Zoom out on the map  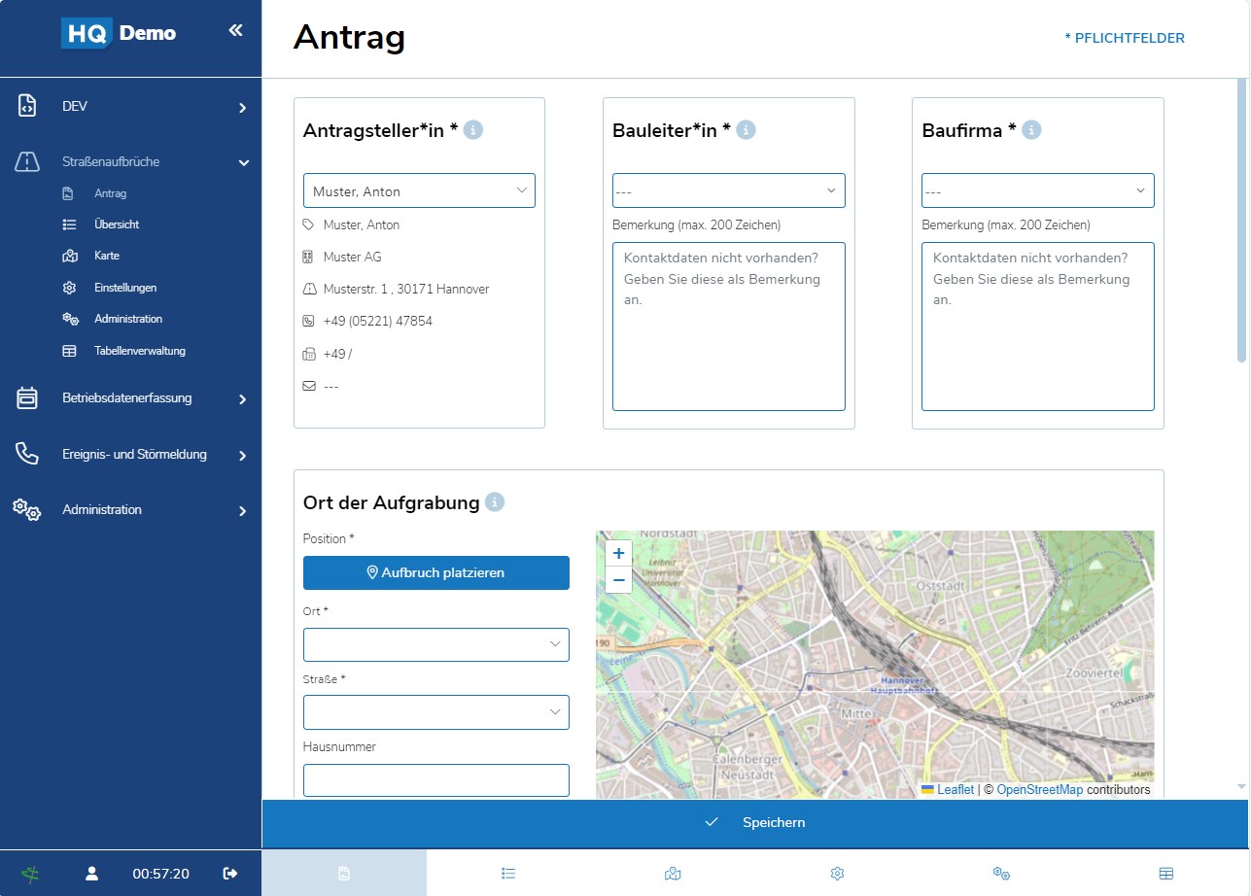[x=618, y=580]
